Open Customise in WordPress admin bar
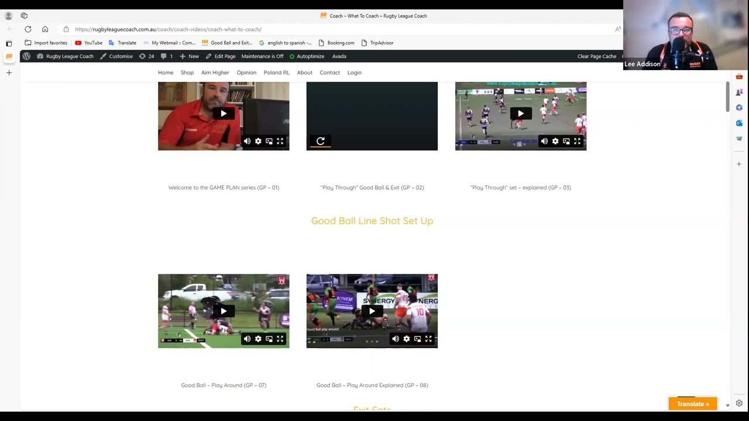Viewport: 749px width, 421px height. (x=116, y=56)
